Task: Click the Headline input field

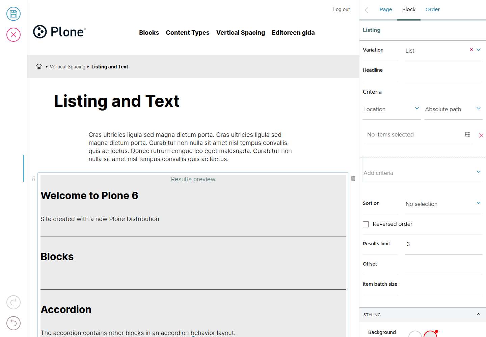Action: tap(443, 71)
